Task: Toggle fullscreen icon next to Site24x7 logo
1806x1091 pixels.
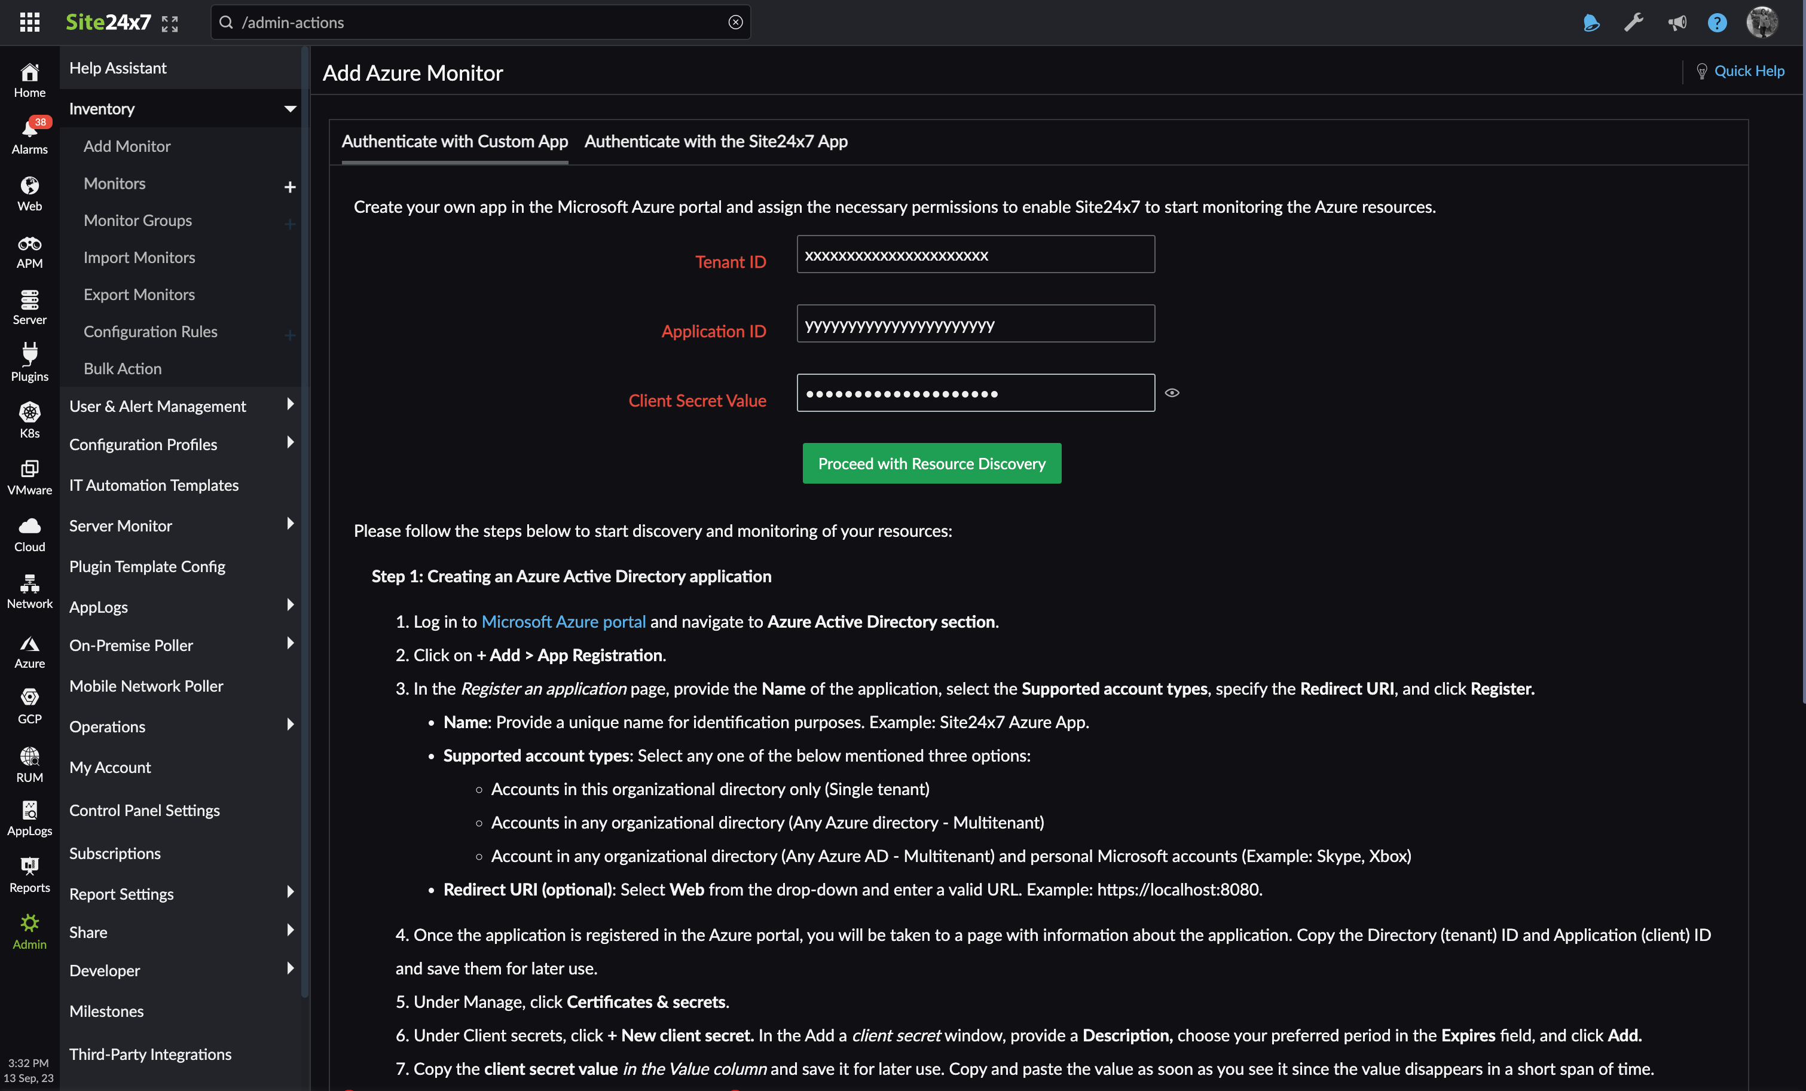Action: [169, 23]
